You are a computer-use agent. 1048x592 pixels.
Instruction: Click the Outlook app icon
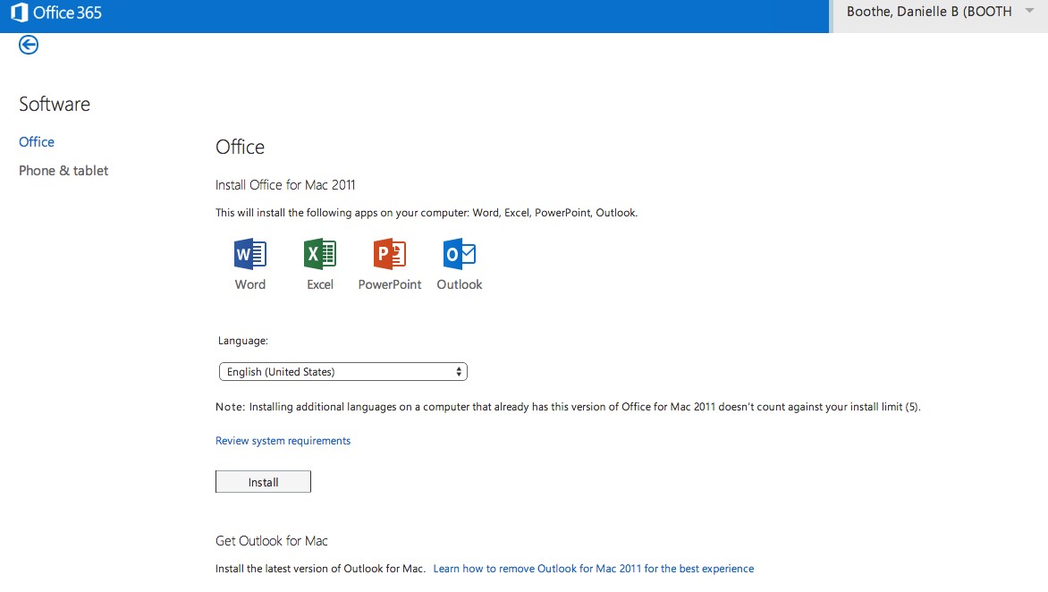pyautogui.click(x=459, y=254)
